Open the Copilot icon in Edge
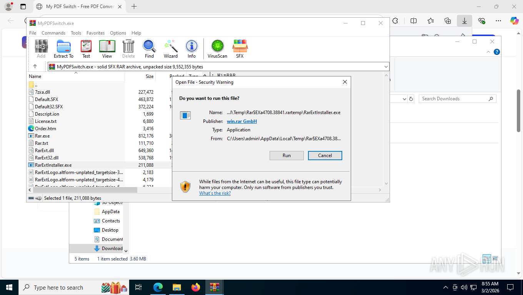The image size is (523, 295). pyautogui.click(x=514, y=21)
